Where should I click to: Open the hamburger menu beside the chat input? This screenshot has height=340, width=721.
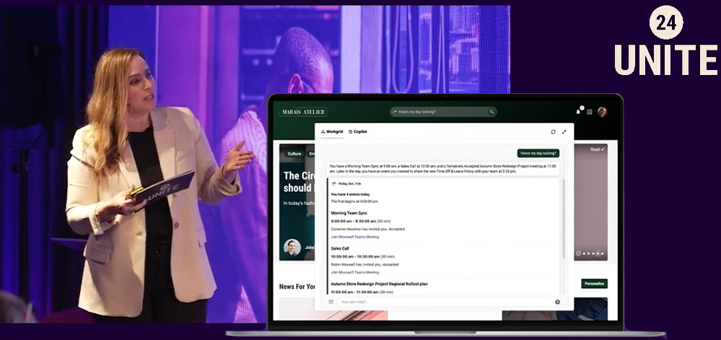click(x=331, y=302)
